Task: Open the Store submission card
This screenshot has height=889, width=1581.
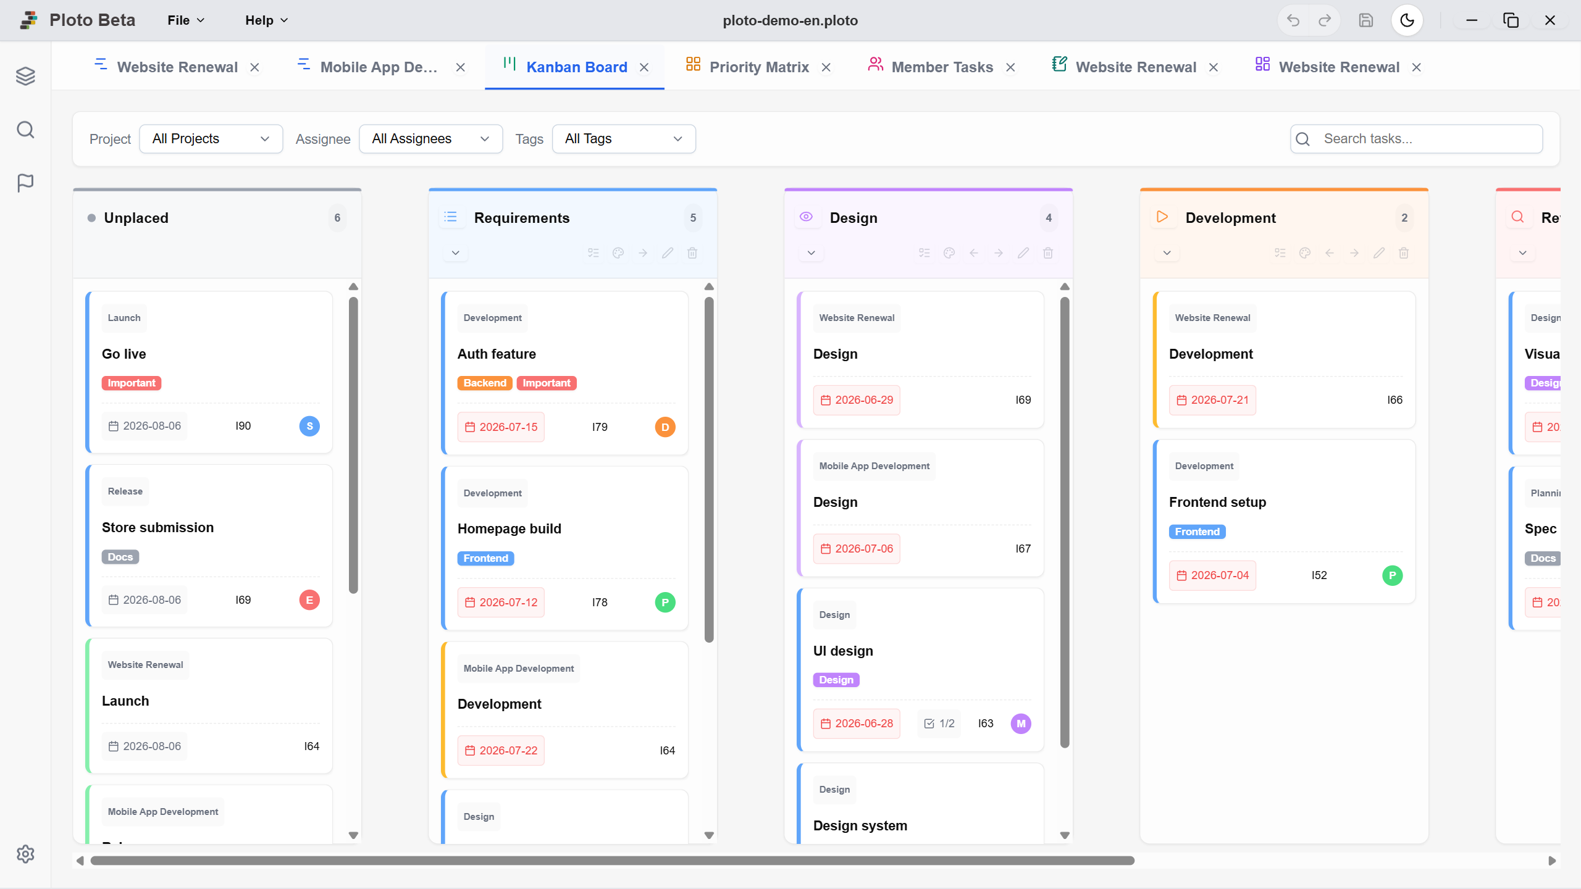Action: click(x=209, y=546)
